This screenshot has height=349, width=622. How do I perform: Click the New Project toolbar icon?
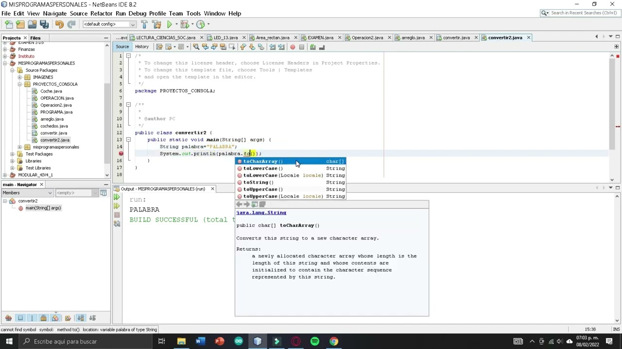pyautogui.click(x=20, y=24)
